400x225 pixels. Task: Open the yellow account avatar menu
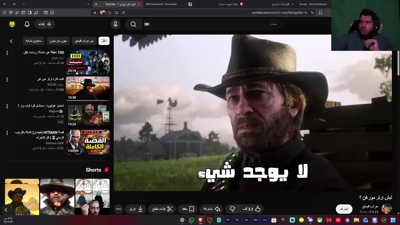pyautogui.click(x=12, y=24)
